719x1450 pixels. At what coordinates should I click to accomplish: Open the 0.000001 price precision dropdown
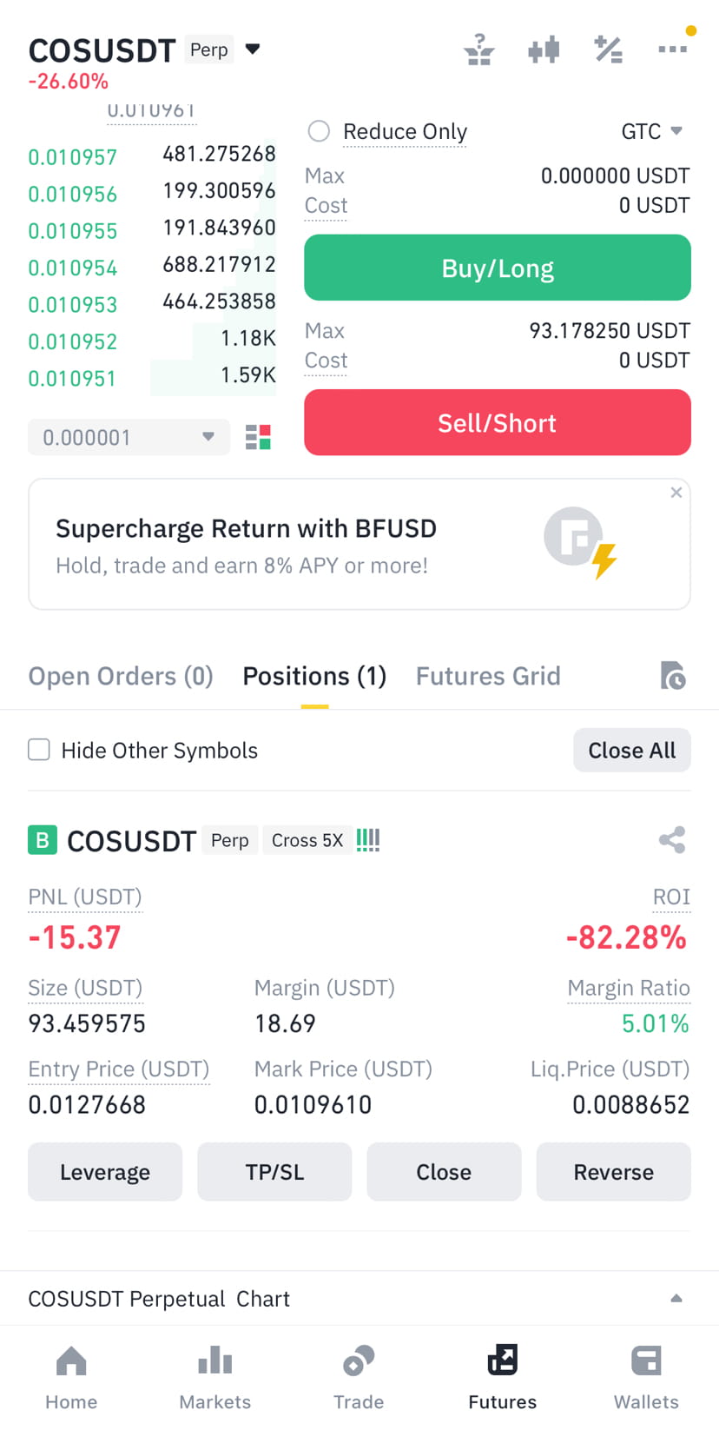(x=129, y=437)
